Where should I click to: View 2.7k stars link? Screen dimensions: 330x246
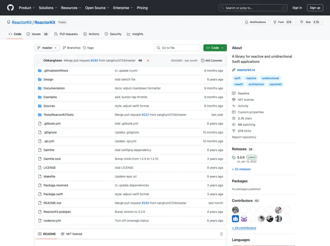tap(242, 119)
